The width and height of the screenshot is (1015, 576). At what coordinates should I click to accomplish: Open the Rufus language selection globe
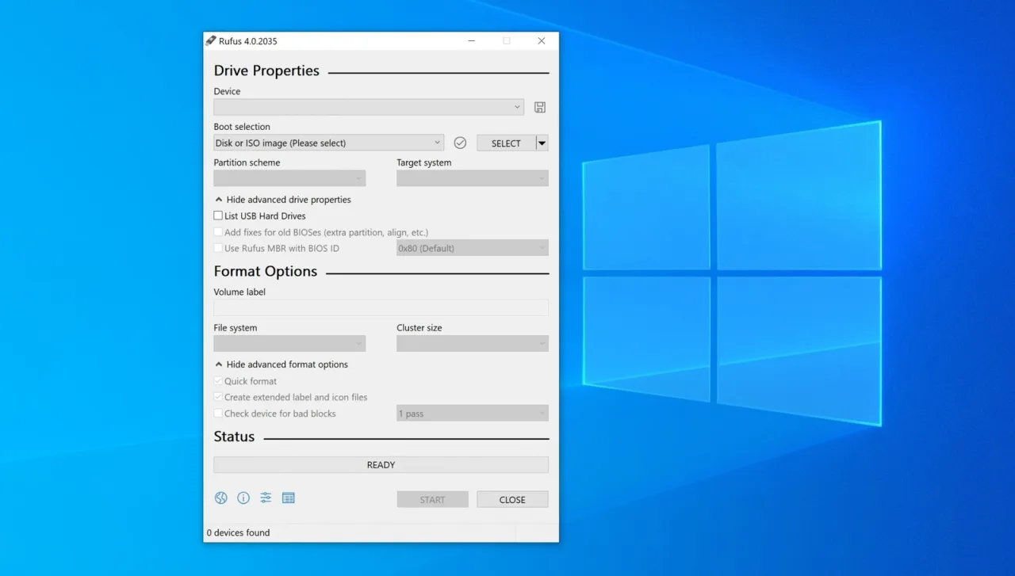click(220, 498)
